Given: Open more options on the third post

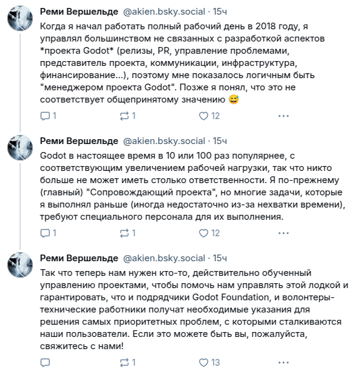Looking at the screenshot, I should tap(284, 363).
